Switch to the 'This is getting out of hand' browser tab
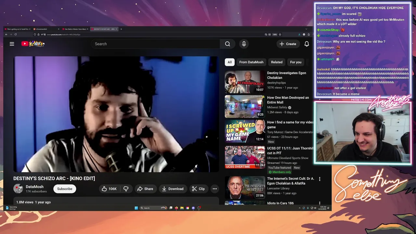This screenshot has height=234, width=416. 17,29
